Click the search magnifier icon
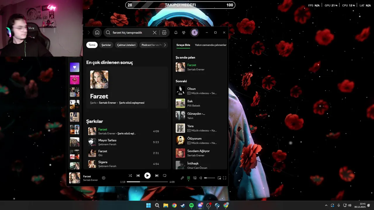374x210 pixels. tap(108, 33)
